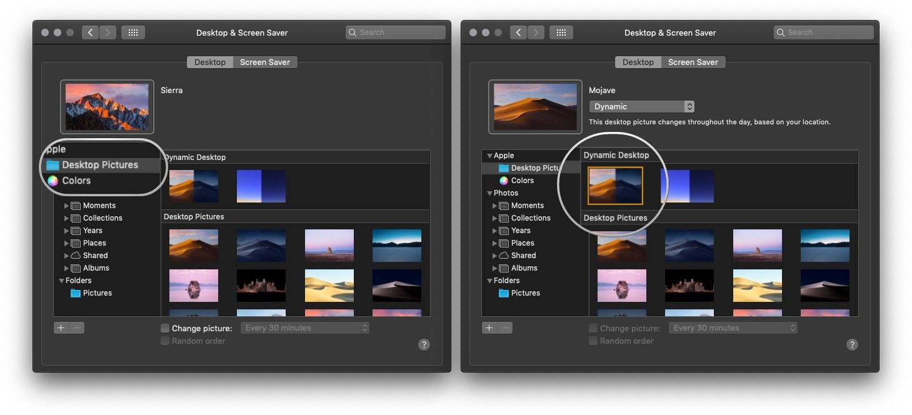Screen dimensions: 912x415
Task: Click the help question mark in Mojave window
Action: [852, 344]
